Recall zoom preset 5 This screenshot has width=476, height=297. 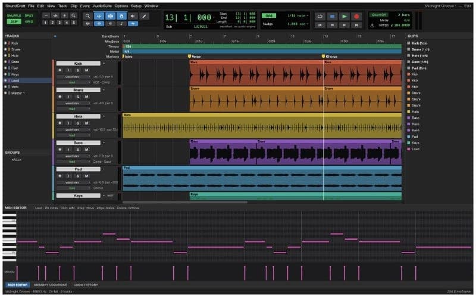[x=73, y=23]
